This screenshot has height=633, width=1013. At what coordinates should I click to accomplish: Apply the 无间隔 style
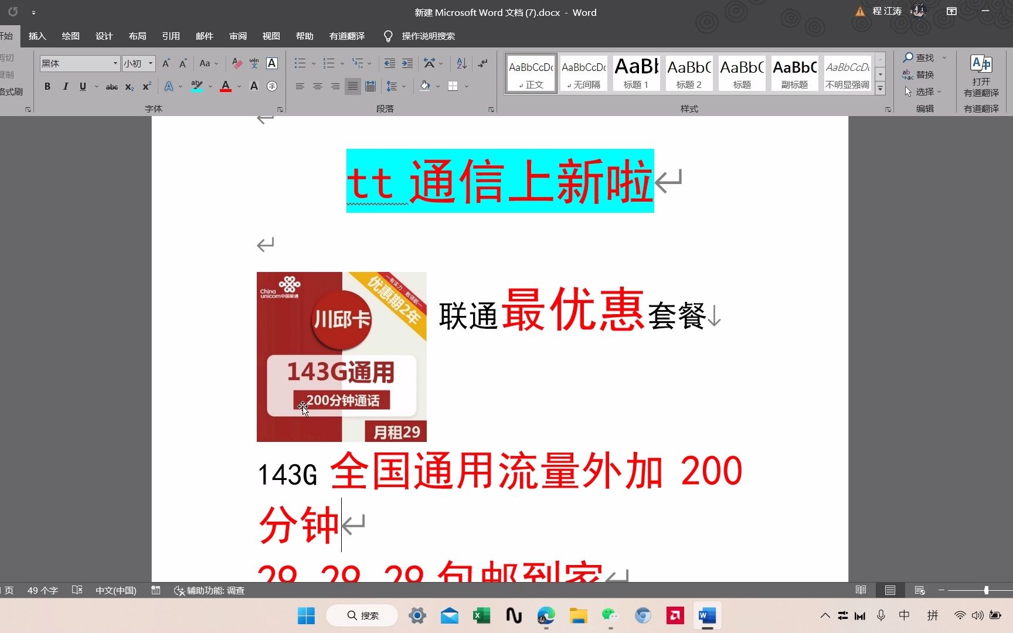click(x=583, y=73)
